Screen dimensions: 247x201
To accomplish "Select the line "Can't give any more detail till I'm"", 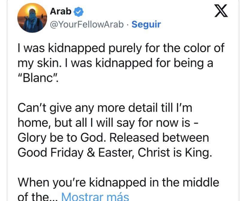I will [105, 107].
